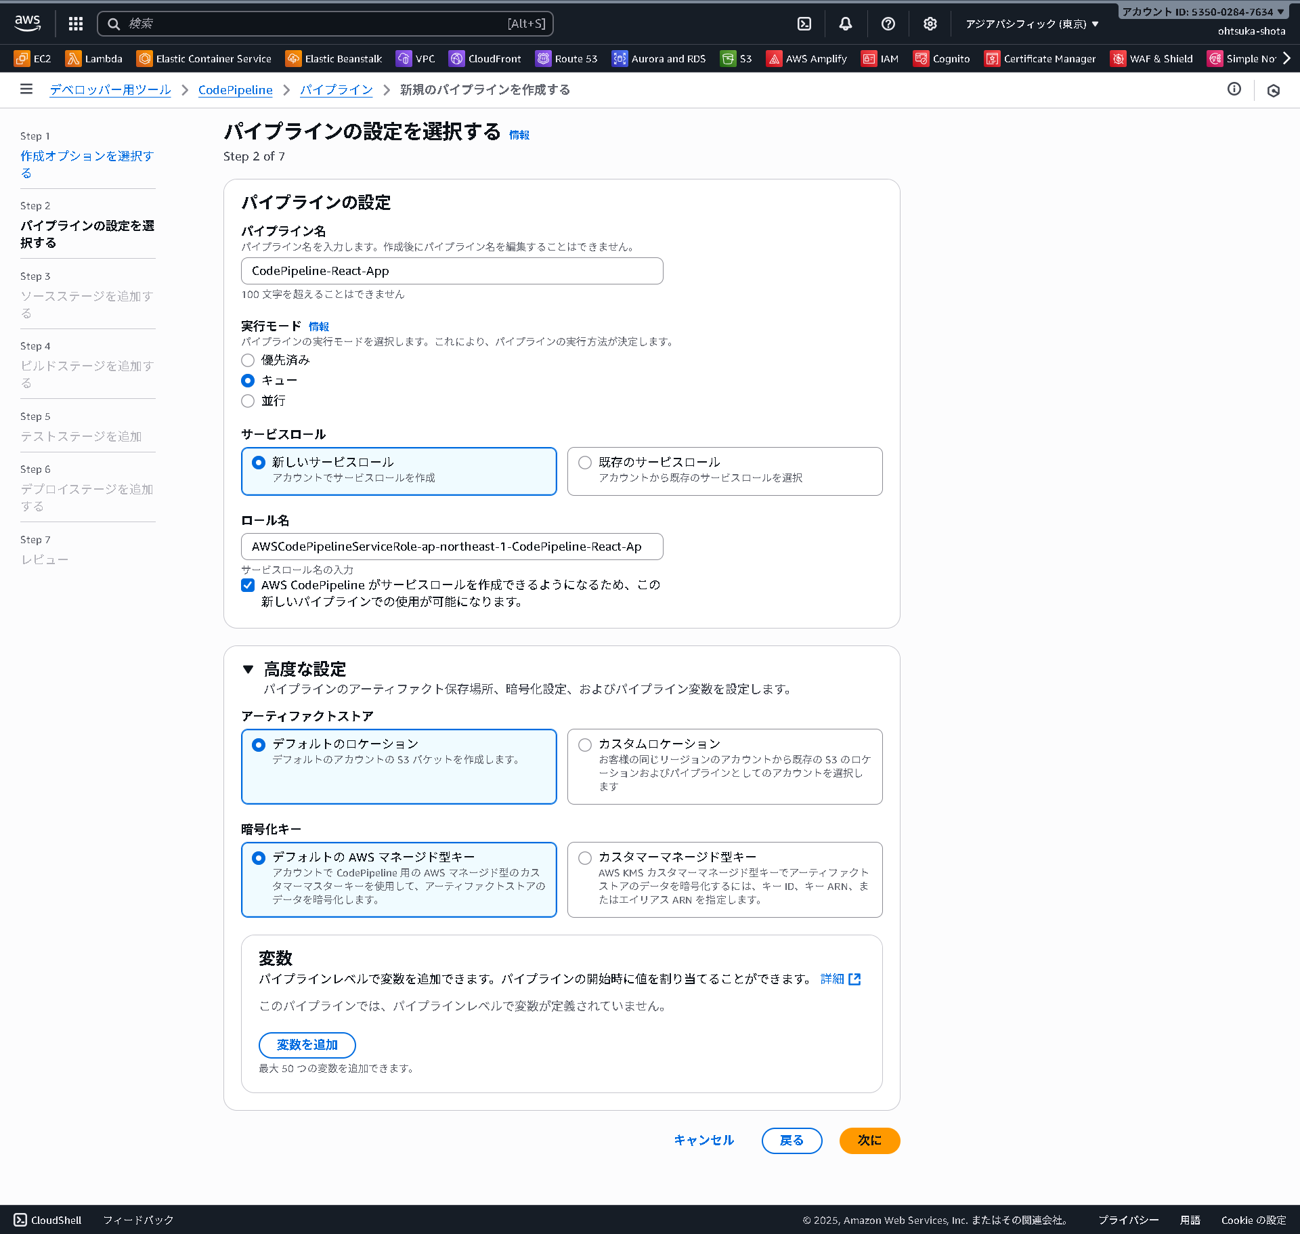This screenshot has height=1234, width=1300.
Task: Open the notifications bell
Action: (846, 23)
